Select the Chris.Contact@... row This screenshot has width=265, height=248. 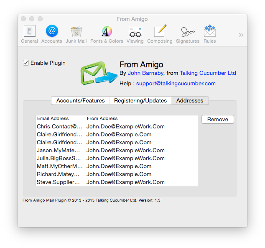(x=117, y=126)
